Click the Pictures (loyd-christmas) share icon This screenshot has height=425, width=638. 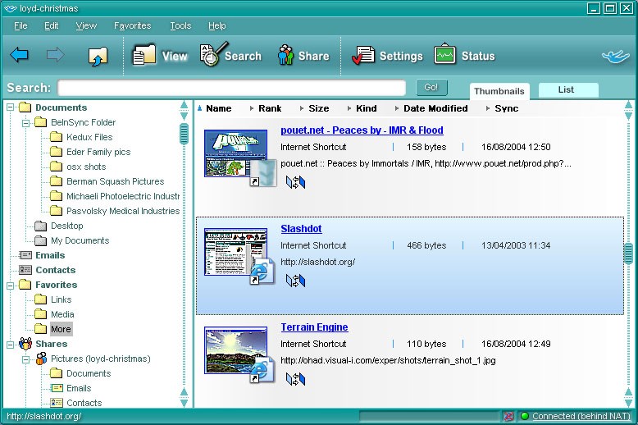pyautogui.click(x=41, y=359)
